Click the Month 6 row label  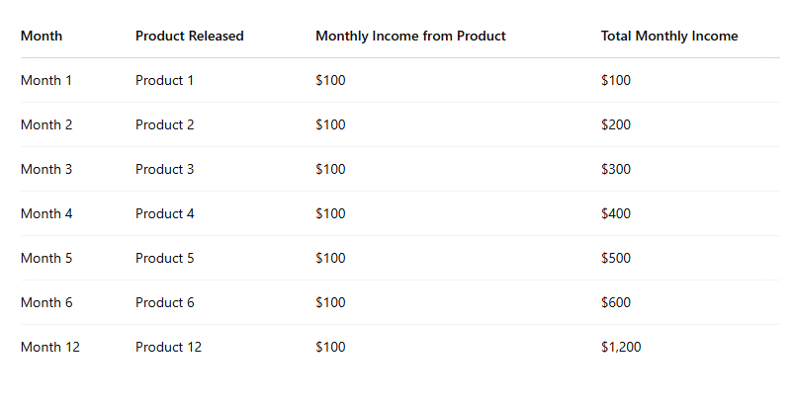point(46,303)
